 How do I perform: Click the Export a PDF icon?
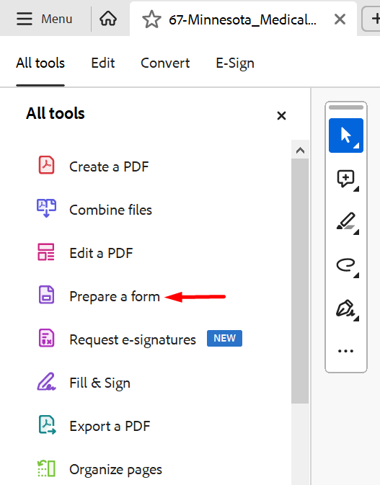click(x=47, y=424)
